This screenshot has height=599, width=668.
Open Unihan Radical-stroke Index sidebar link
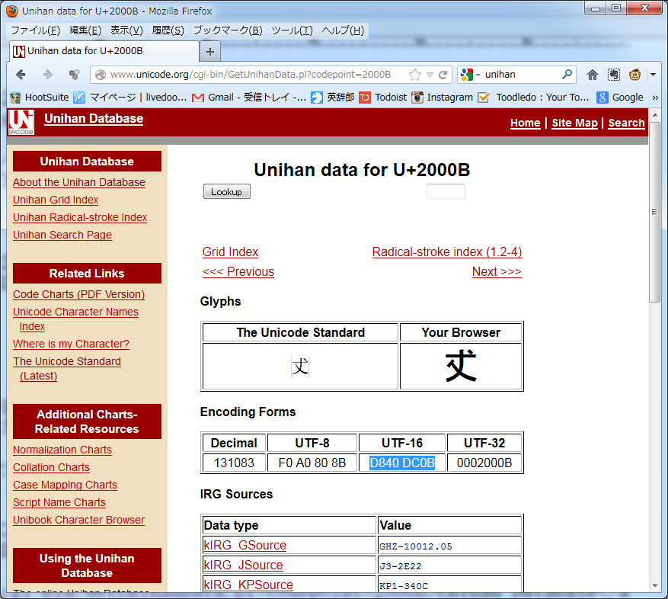(80, 217)
